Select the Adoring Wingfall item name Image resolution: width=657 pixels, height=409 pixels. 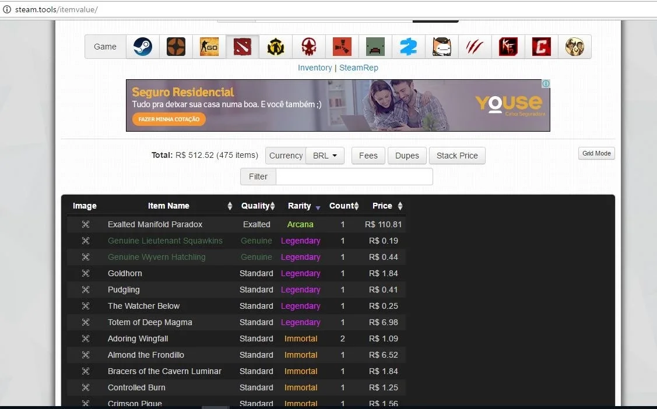[138, 339]
